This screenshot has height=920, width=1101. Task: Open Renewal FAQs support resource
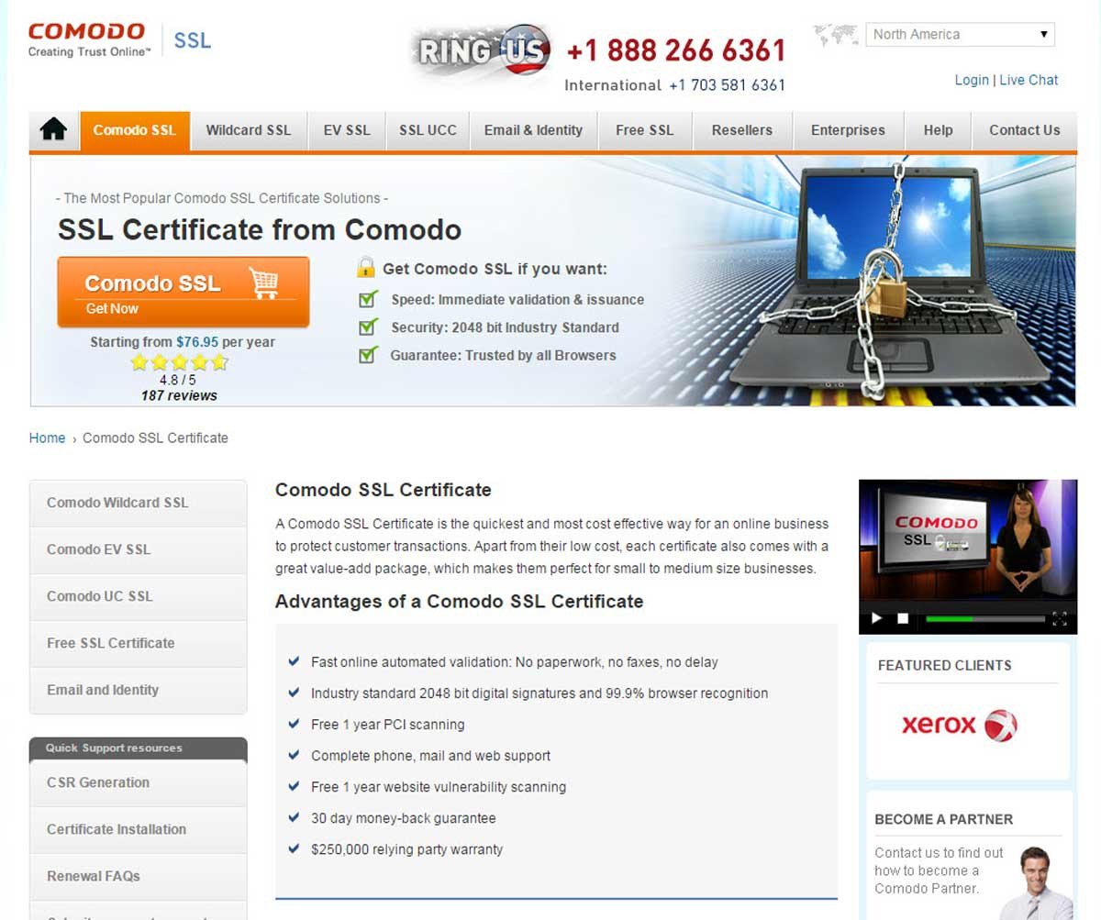click(139, 876)
